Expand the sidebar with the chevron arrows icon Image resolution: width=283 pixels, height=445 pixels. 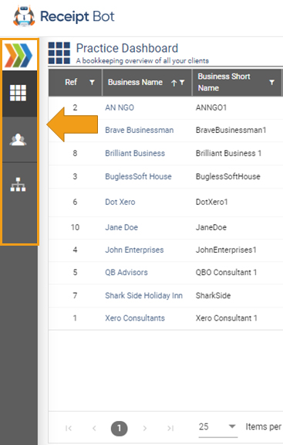[x=19, y=55]
